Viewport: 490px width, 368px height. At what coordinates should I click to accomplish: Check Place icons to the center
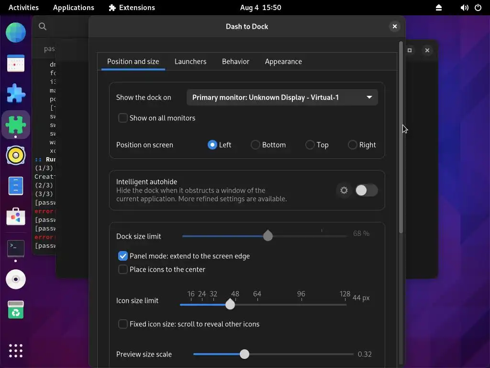(x=123, y=269)
